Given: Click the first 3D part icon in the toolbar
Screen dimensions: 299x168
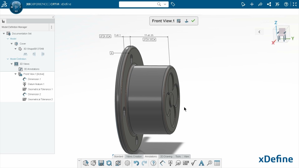Looking at the screenshot, I should tap(86, 163).
